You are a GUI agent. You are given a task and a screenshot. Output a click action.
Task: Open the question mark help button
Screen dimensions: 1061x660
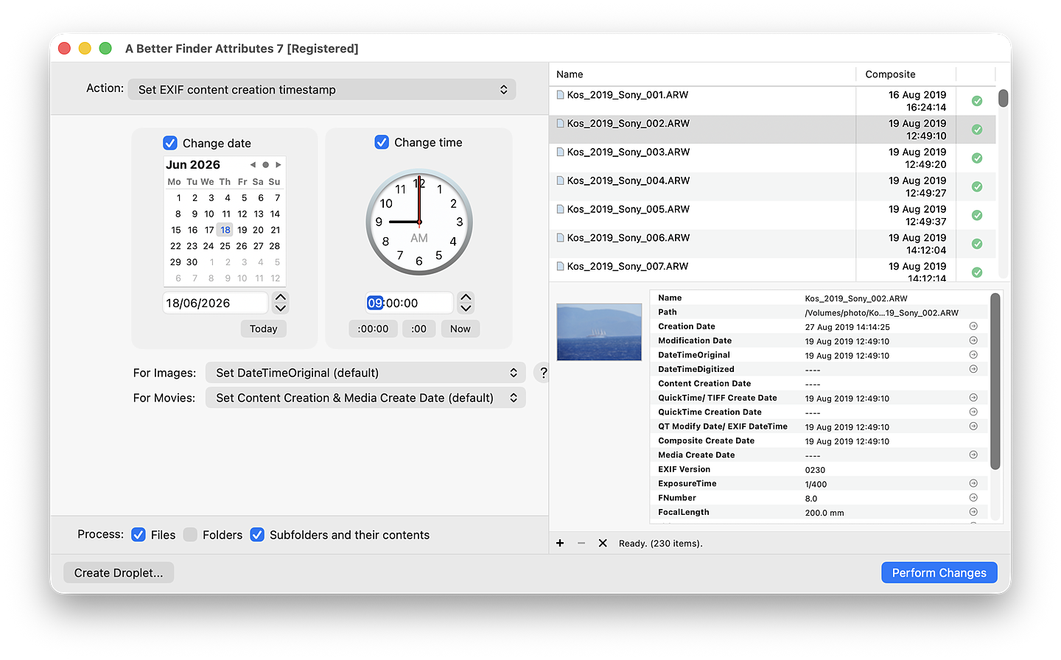click(543, 373)
